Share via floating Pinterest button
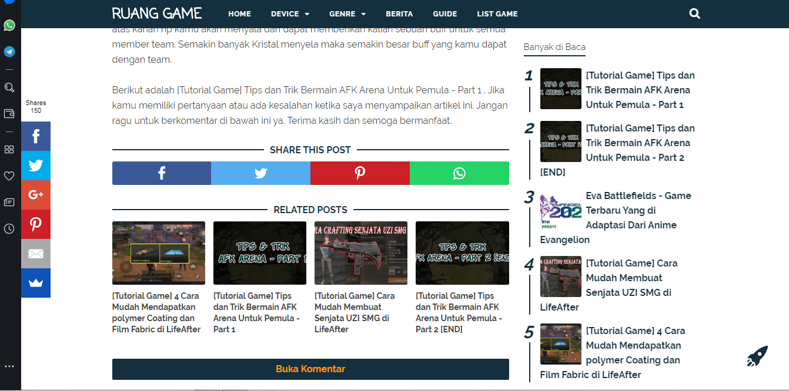This screenshot has width=789, height=391. (x=36, y=224)
